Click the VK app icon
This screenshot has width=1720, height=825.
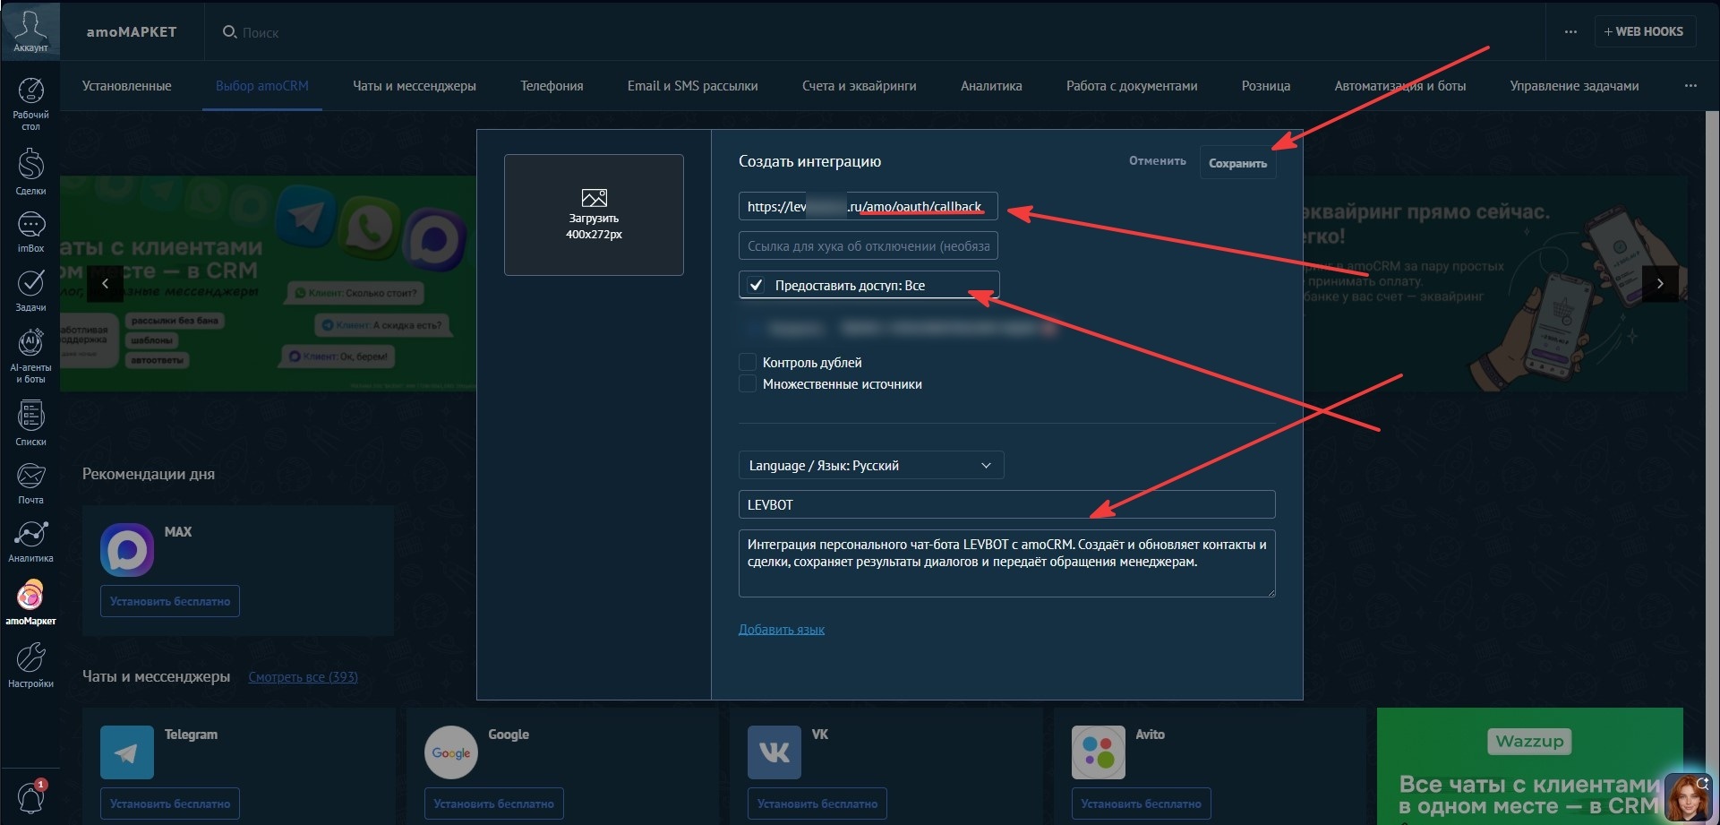(x=774, y=752)
